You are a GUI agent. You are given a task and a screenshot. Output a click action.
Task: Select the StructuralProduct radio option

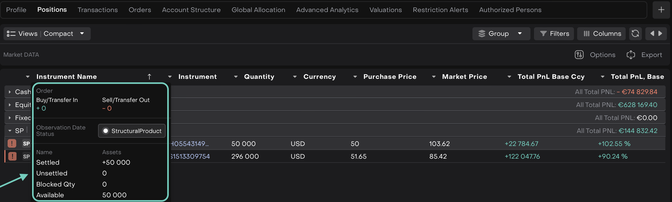[x=106, y=131]
